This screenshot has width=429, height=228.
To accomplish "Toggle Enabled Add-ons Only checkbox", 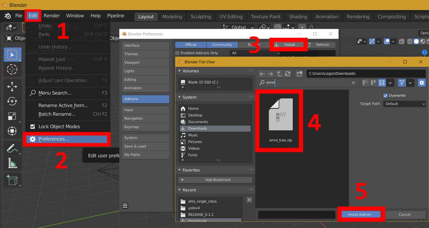I will tap(178, 53).
